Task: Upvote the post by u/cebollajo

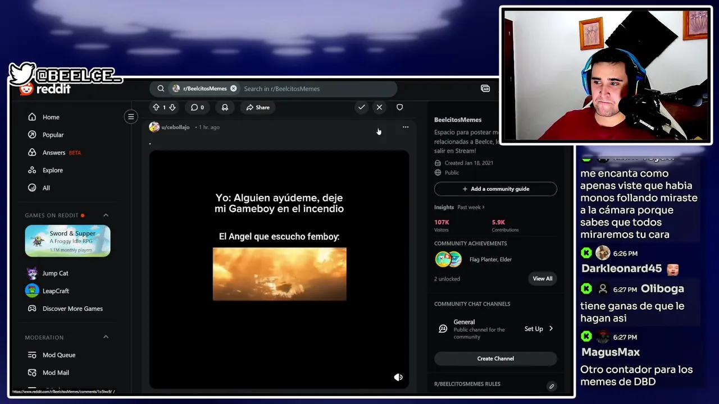Action: (x=156, y=107)
